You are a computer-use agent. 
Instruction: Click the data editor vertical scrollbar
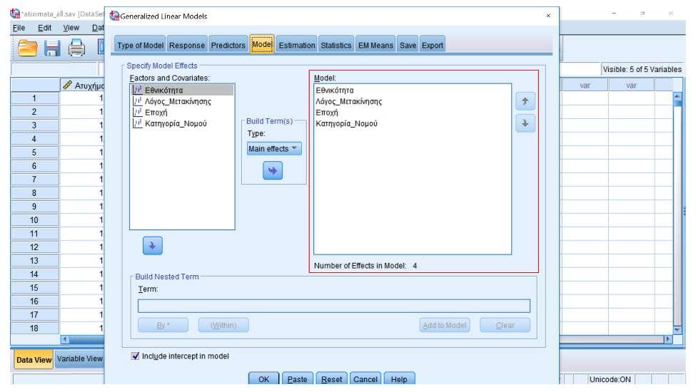tap(677, 212)
